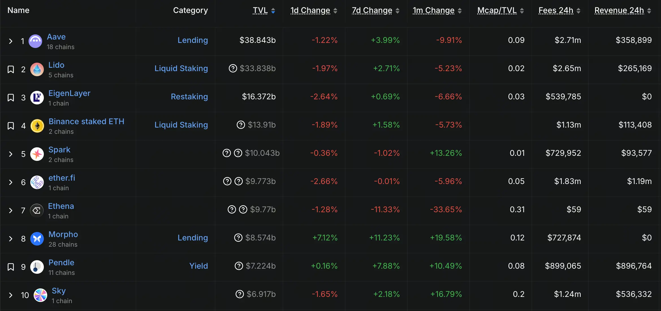The image size is (661, 311).
Task: Open the Ethena protocol name link
Action: 61,206
